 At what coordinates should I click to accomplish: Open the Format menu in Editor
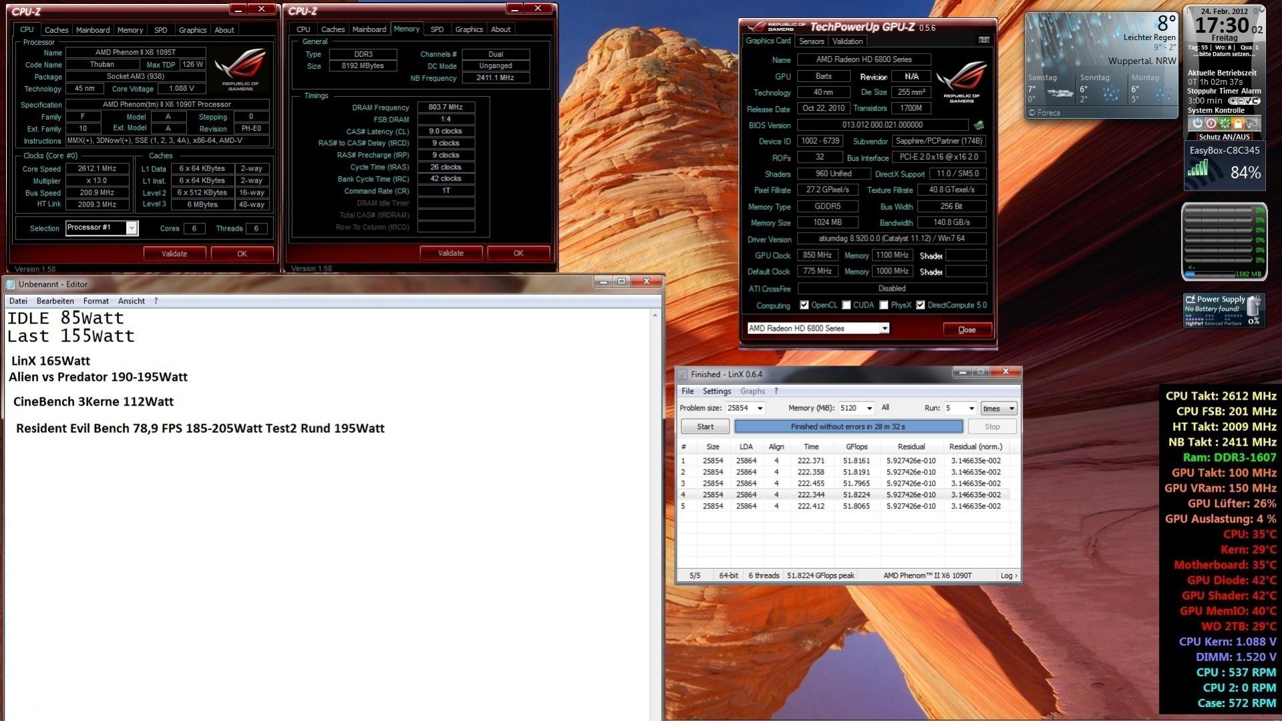96,301
